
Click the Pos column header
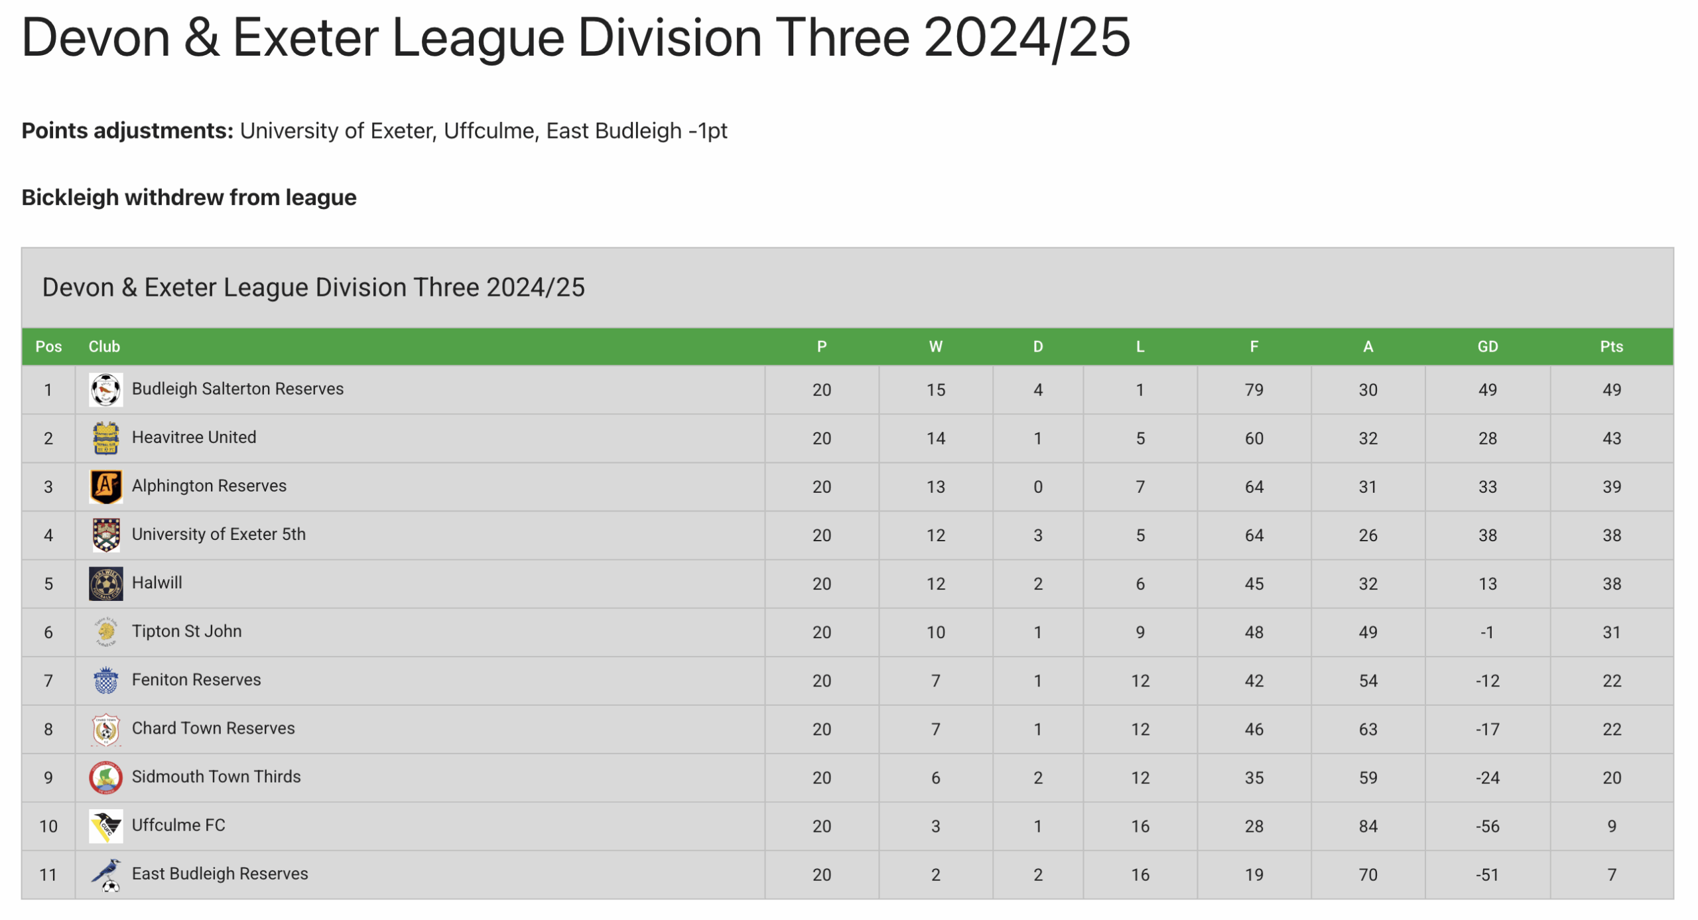48,346
